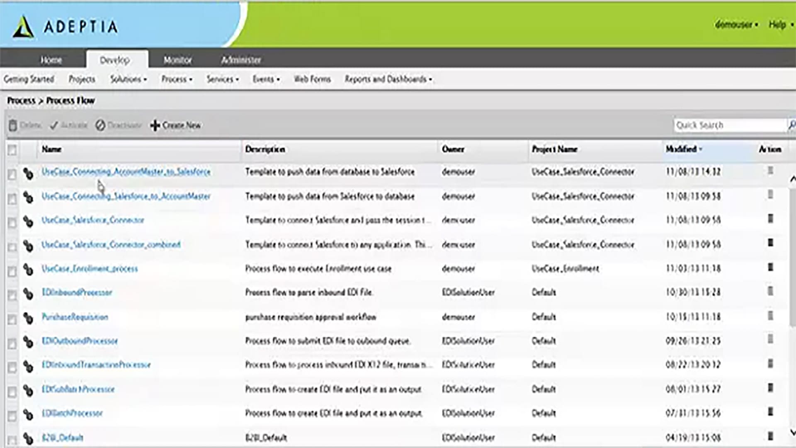
Task: Click the Quick Search magnifier icon
Action: point(791,125)
